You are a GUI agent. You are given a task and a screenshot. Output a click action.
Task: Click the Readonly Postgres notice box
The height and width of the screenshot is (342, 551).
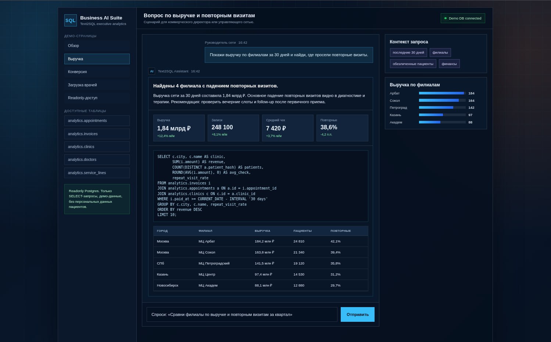[x=97, y=199]
